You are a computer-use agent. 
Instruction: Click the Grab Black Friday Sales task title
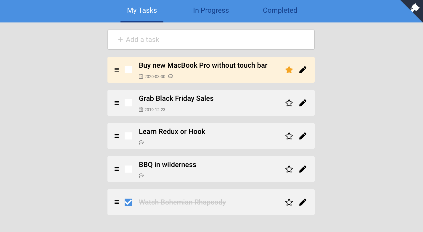(176, 98)
